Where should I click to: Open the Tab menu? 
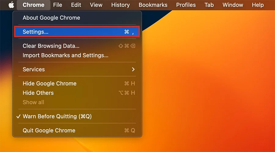point(209,5)
